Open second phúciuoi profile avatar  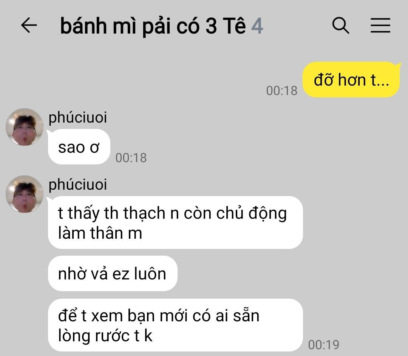tap(25, 194)
